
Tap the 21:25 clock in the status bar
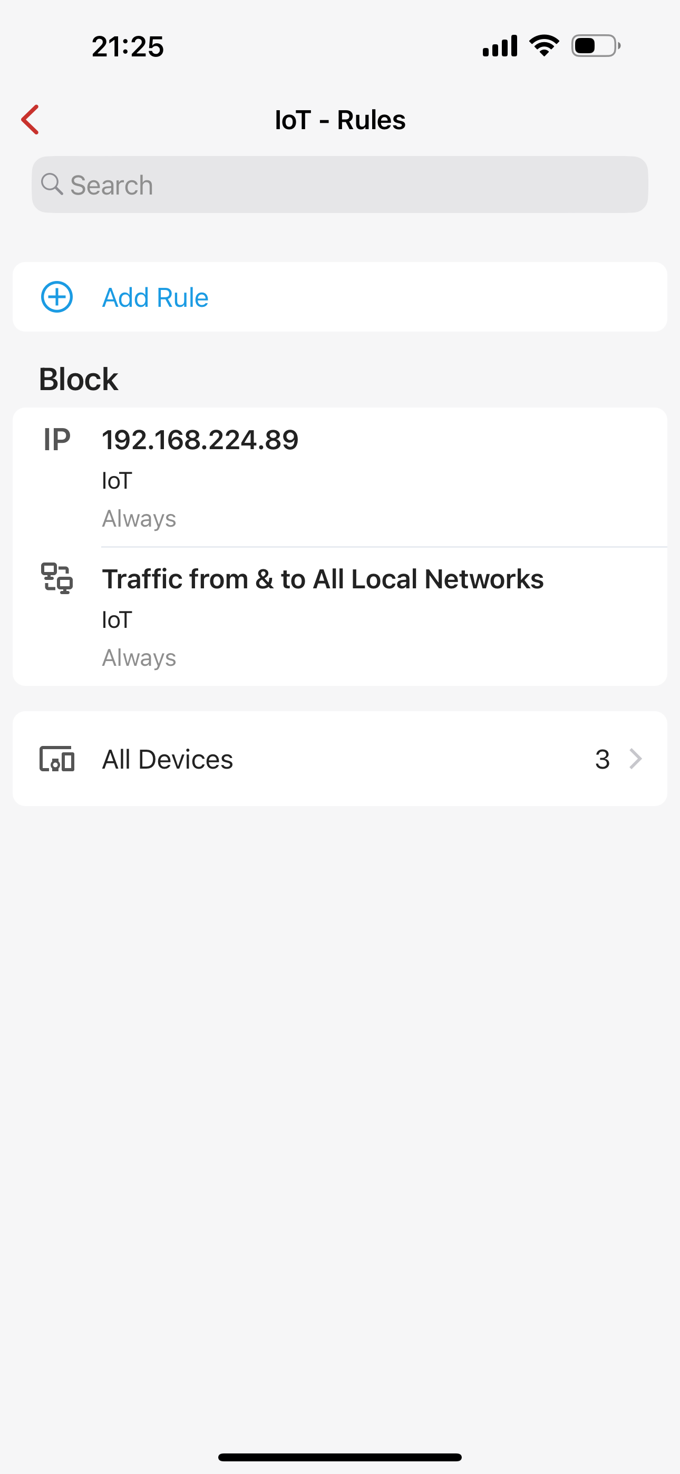128,46
